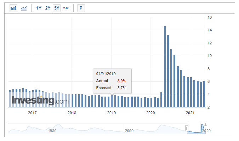Click the 2021 x-axis label

[x=190, y=113]
